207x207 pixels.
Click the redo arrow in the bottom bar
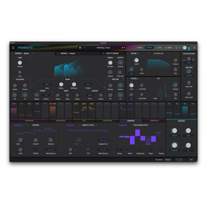pos(184,160)
